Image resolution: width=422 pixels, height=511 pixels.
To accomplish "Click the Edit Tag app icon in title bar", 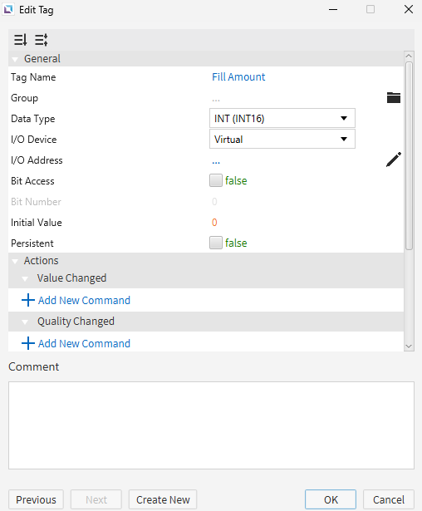I will pos(7,9).
